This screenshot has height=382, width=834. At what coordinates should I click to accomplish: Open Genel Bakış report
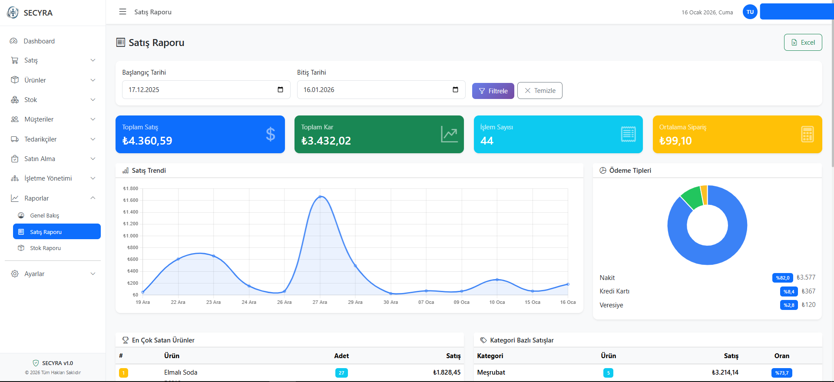click(x=44, y=216)
